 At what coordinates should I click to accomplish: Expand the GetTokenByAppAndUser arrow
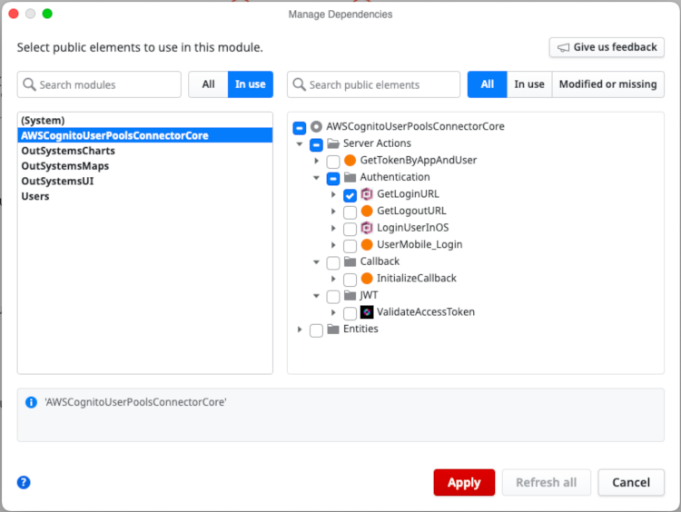point(317,161)
